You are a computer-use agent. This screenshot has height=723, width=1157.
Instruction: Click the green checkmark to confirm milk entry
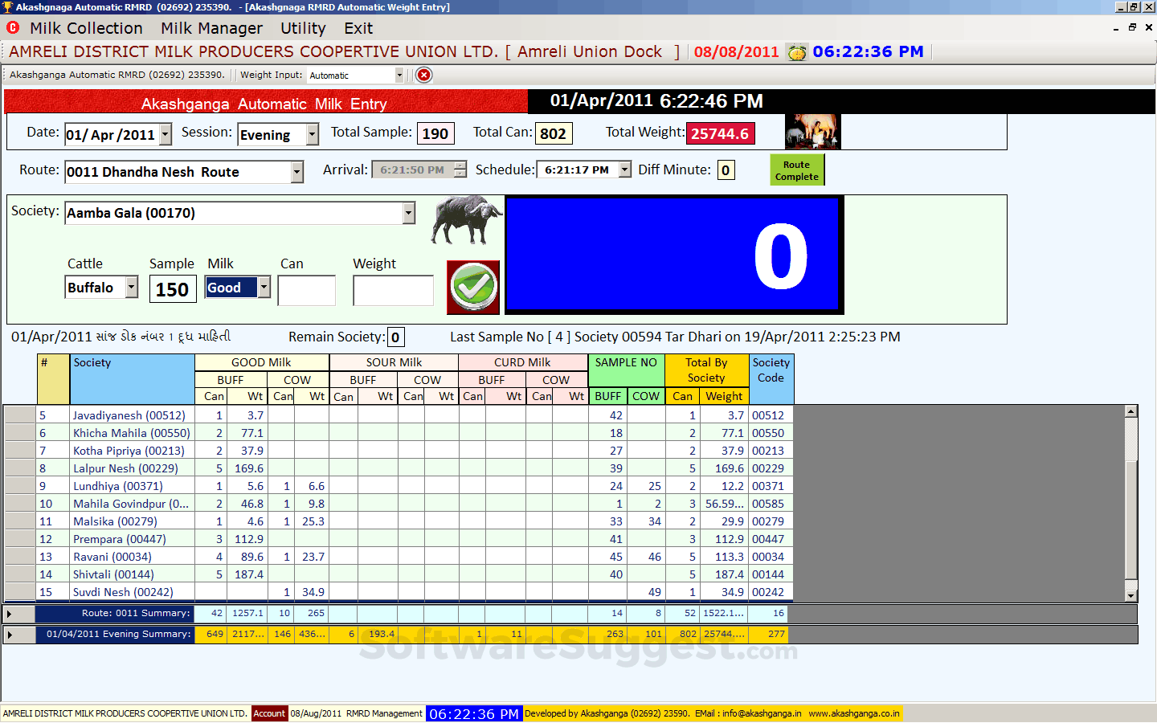tap(472, 287)
